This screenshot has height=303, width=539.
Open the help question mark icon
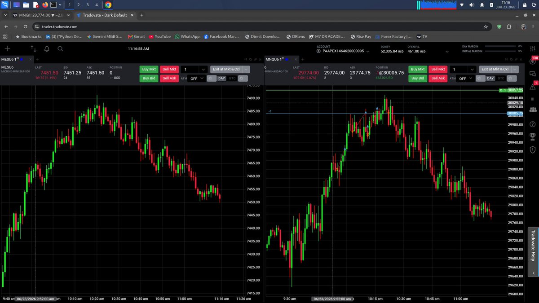tap(533, 124)
